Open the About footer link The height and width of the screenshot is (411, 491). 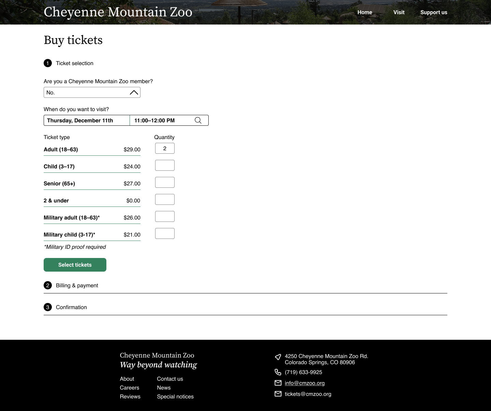click(x=127, y=379)
